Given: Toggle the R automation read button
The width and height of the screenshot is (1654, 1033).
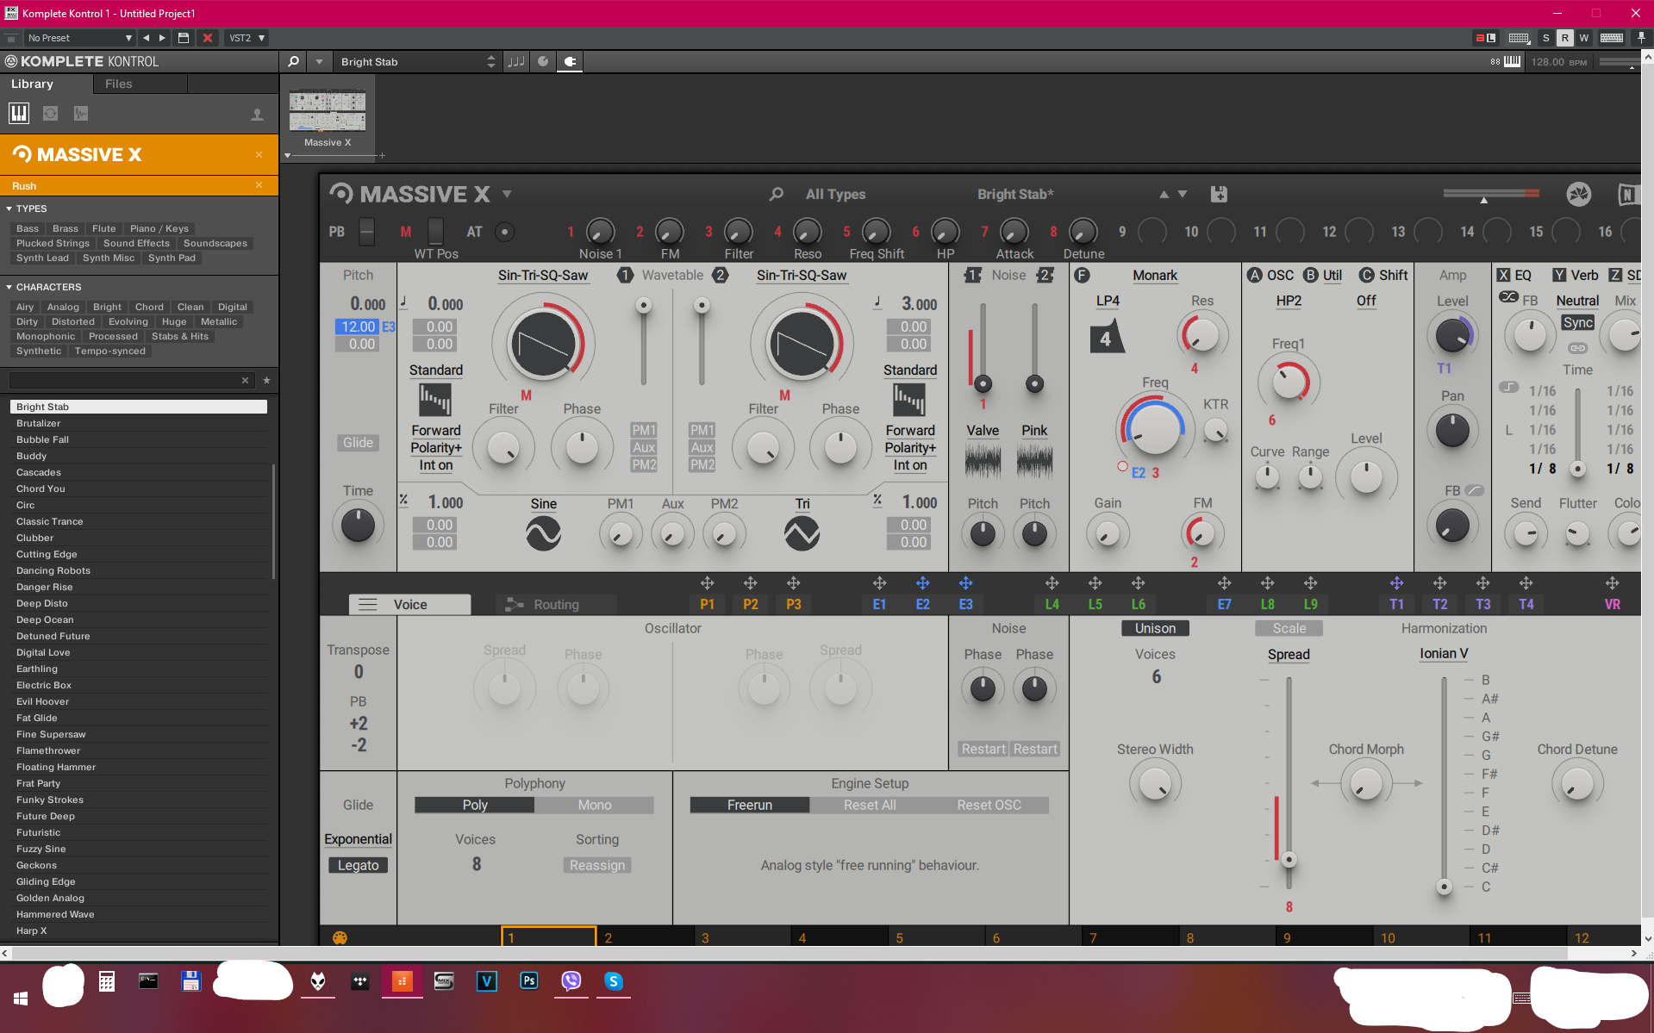Looking at the screenshot, I should pos(1564,38).
